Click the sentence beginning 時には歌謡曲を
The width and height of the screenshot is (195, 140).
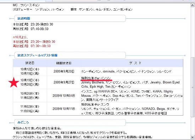pos(72,133)
